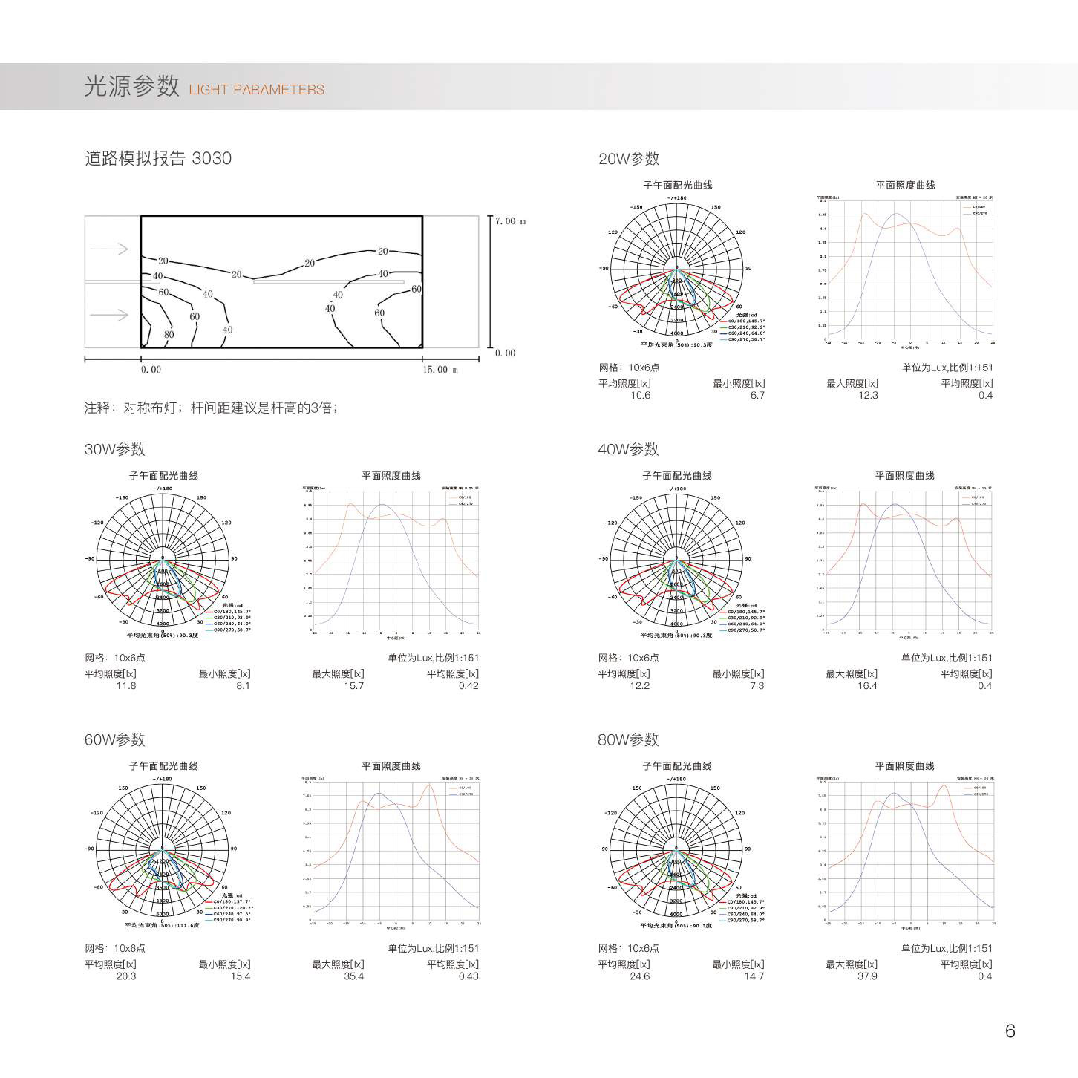Click the 60W value 0.43
The width and height of the screenshot is (1078, 1078).
(x=468, y=976)
